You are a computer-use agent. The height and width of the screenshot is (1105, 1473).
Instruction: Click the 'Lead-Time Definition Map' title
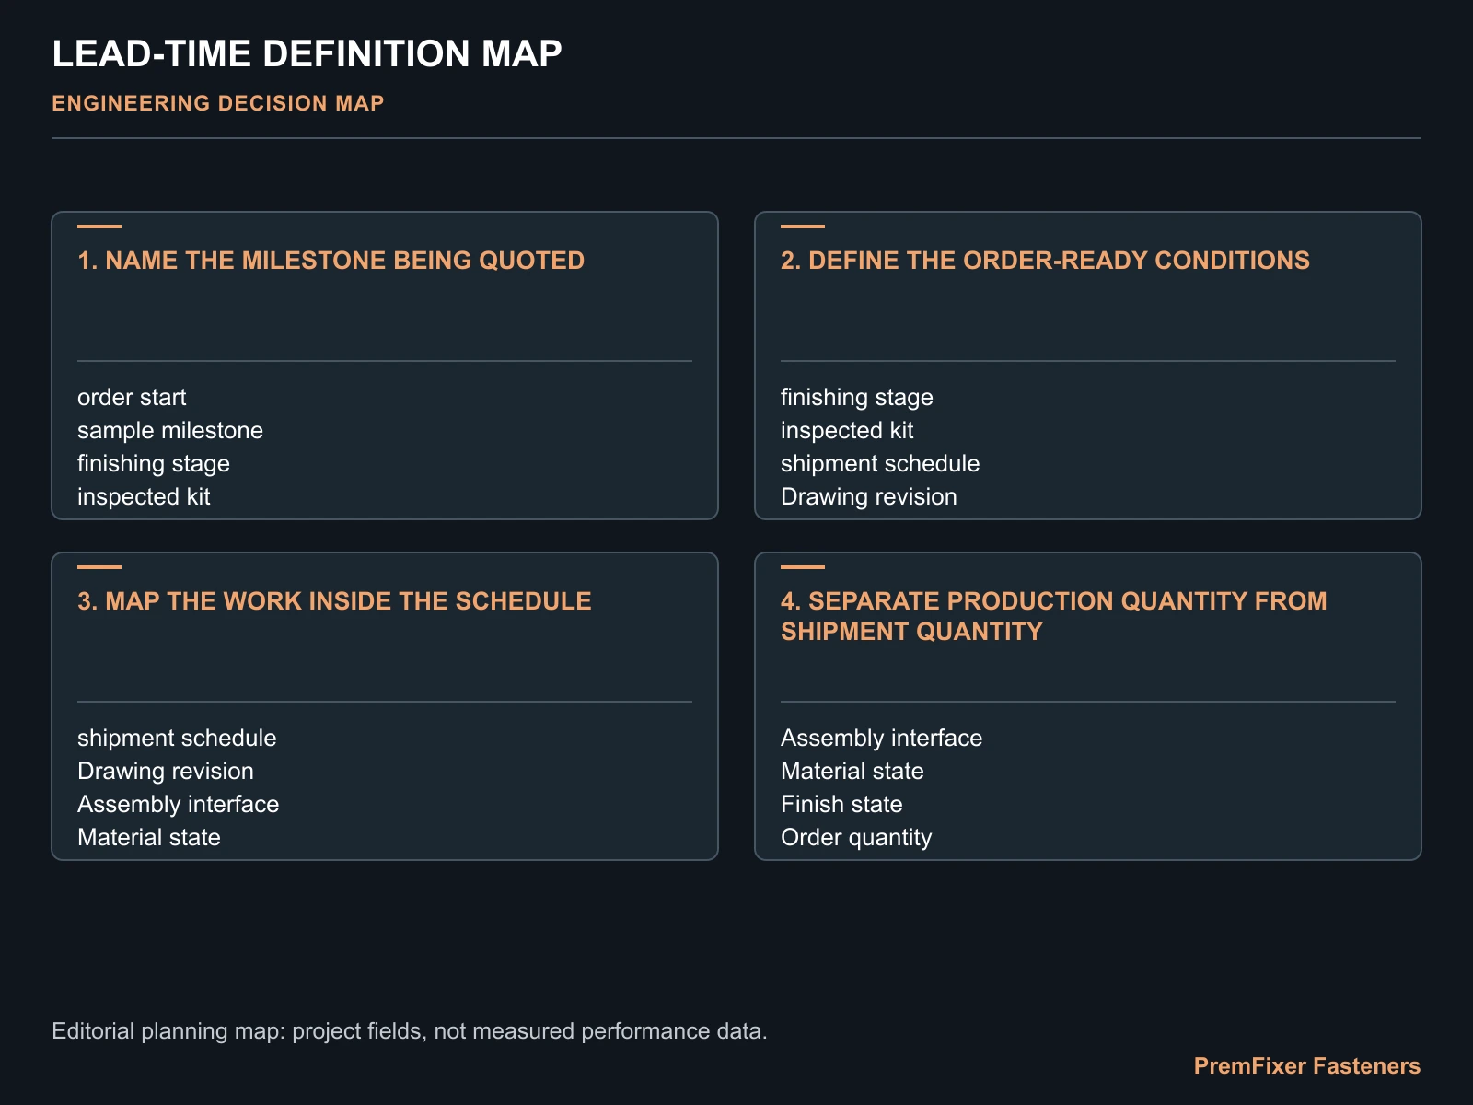click(307, 54)
